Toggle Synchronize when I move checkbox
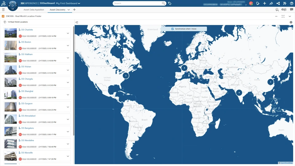Image resolution: width=295 pixels, height=166 pixels. point(172,29)
